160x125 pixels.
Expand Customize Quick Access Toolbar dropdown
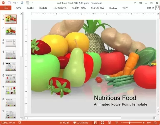(32, 3)
